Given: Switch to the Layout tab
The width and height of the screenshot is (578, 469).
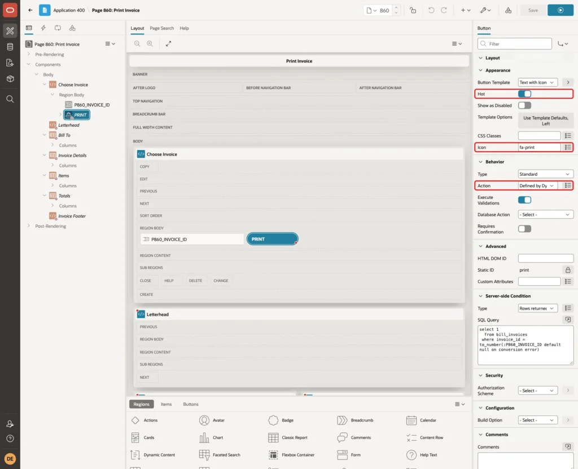Looking at the screenshot, I should (x=137, y=28).
